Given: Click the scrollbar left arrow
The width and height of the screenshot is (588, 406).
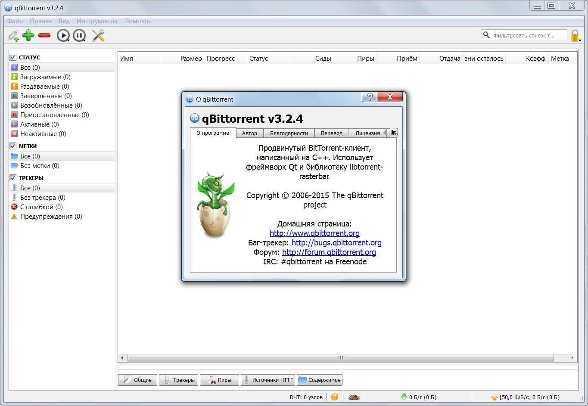Looking at the screenshot, I should pos(122,358).
